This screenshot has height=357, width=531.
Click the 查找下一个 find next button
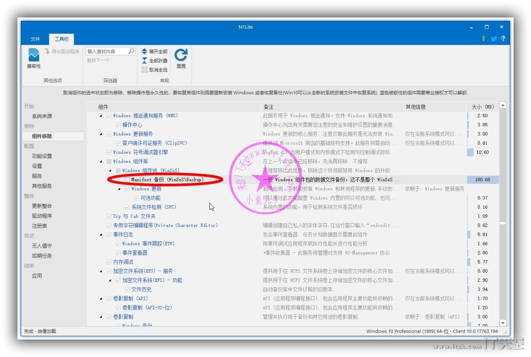tap(98, 61)
